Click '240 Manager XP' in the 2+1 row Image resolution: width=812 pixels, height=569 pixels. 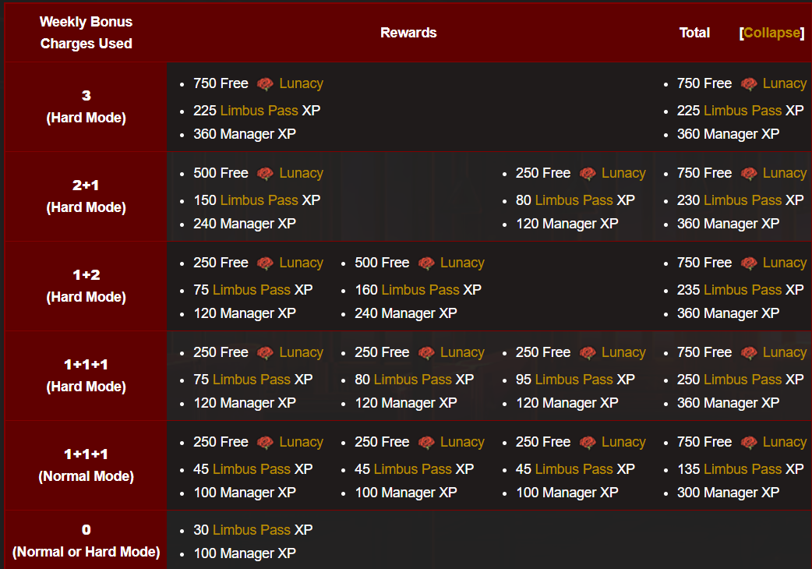point(245,224)
